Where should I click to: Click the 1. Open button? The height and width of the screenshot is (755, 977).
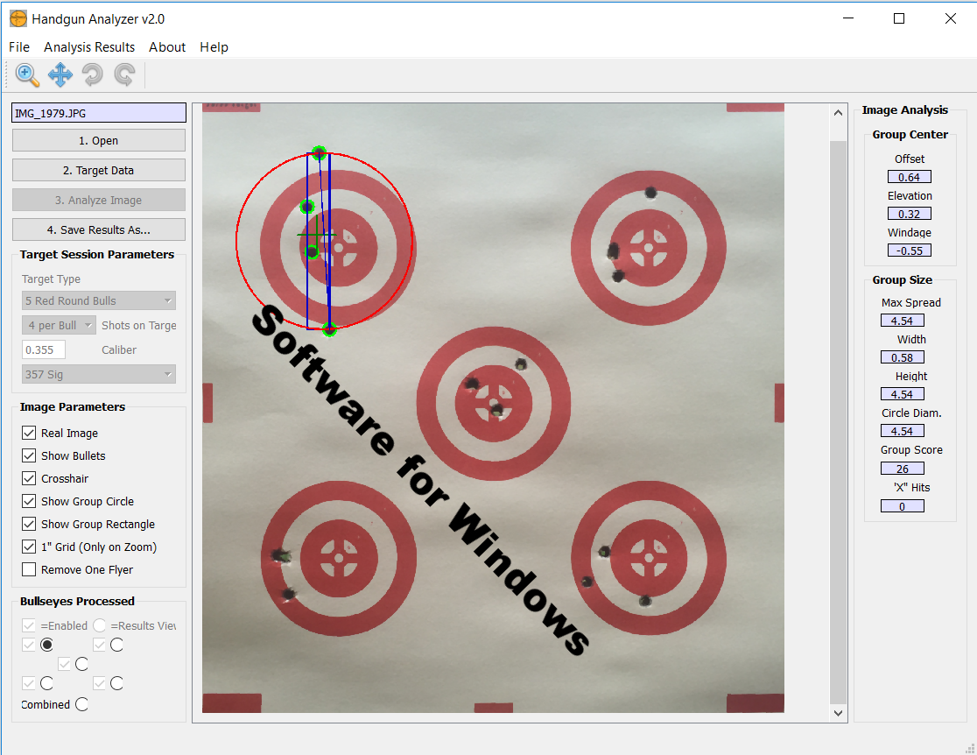pyautogui.click(x=98, y=139)
